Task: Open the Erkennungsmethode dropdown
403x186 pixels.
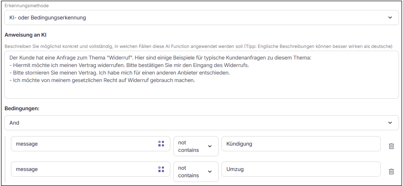Action: pyautogui.click(x=201, y=18)
